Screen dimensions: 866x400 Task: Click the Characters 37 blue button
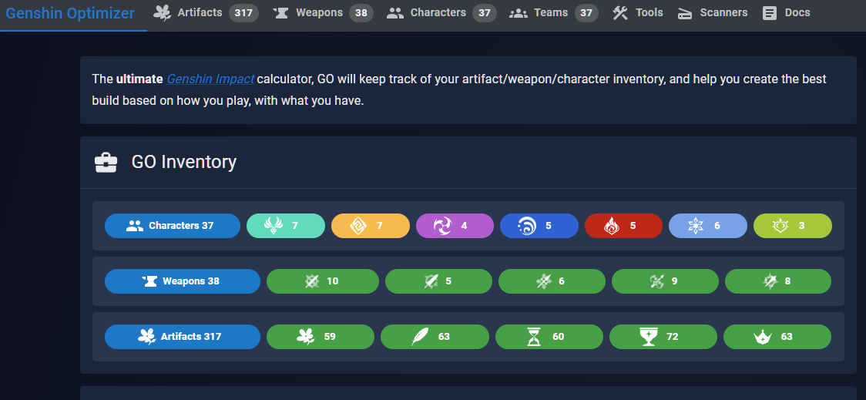[x=173, y=225]
